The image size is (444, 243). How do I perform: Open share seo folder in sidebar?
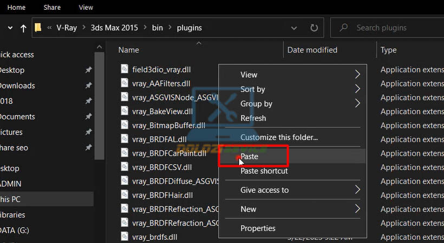[x=14, y=148]
